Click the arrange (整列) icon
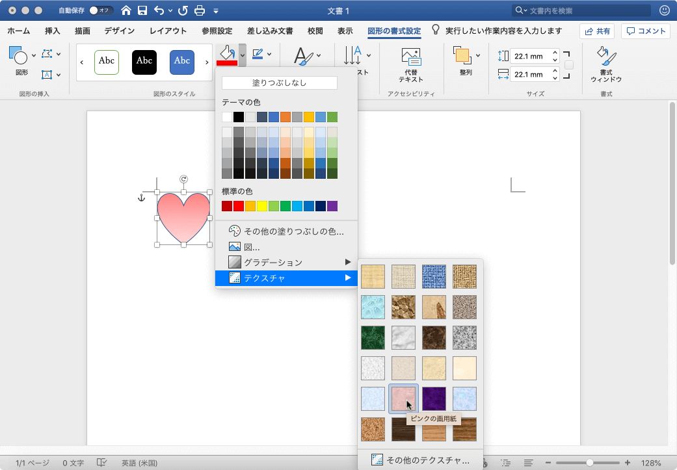677x470 pixels. [462, 55]
